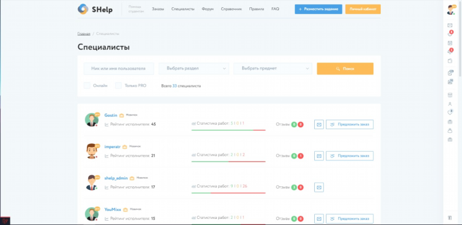This screenshot has height=225, width=462.
Task: Open shelp_admin's profile link
Action: pos(116,178)
